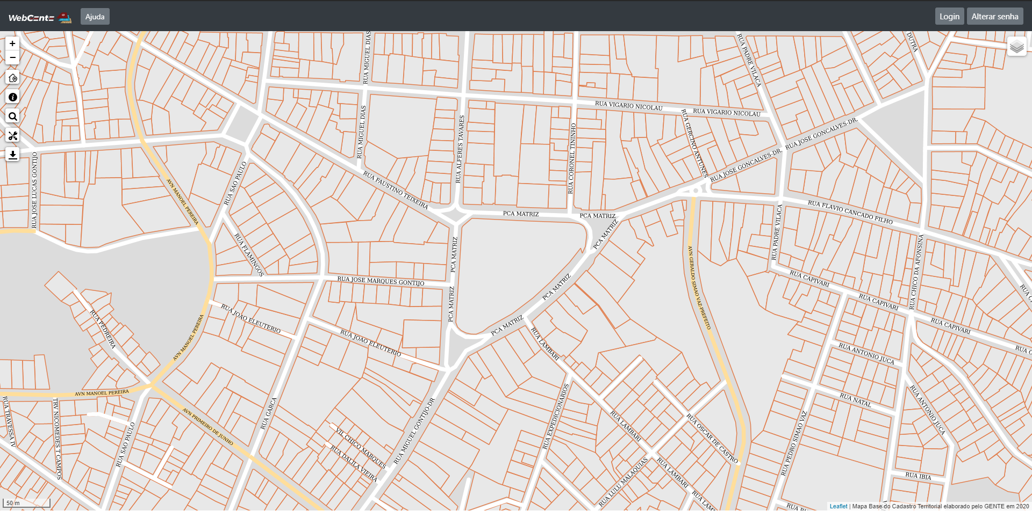Open the information tool
Image resolution: width=1032 pixels, height=511 pixels.
13,97
